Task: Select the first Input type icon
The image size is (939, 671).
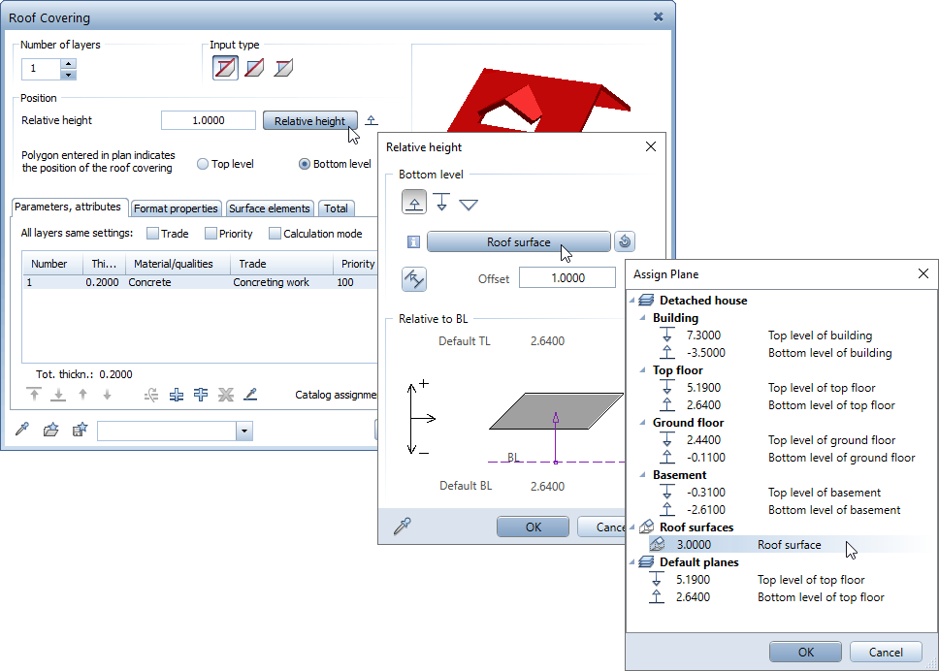Action: pos(225,68)
